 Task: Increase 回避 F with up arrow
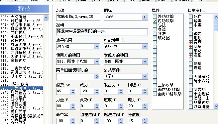pos(145,90)
